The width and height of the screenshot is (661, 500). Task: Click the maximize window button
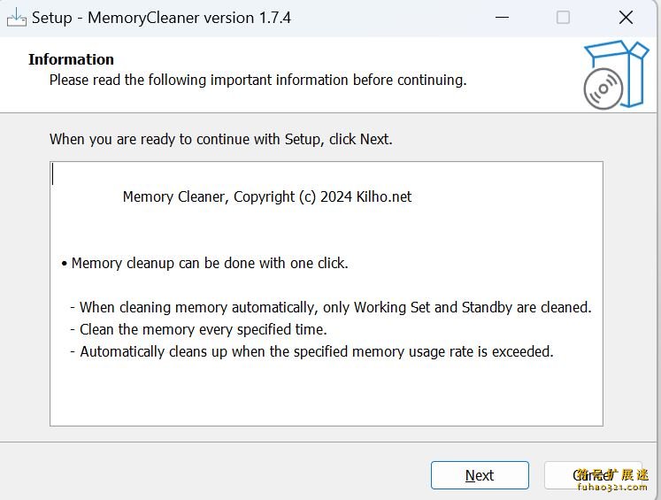click(x=564, y=18)
